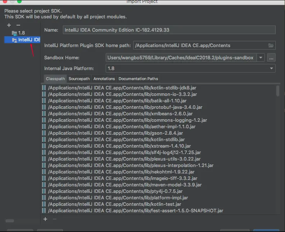Viewport: 285px width, 232px height.
Task: Select the 1.8 JDK entry
Action: [22, 33]
